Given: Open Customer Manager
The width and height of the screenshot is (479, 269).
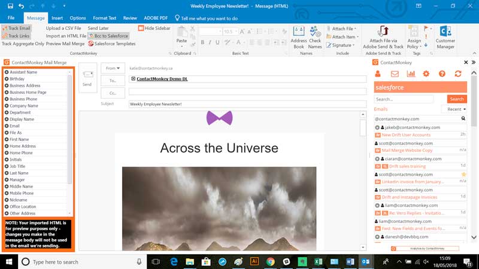Looking at the screenshot, I should [x=445, y=38].
